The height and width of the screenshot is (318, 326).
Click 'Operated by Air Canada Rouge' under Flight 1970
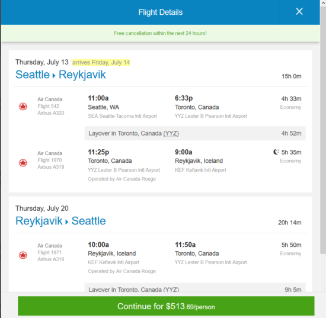pos(122,179)
